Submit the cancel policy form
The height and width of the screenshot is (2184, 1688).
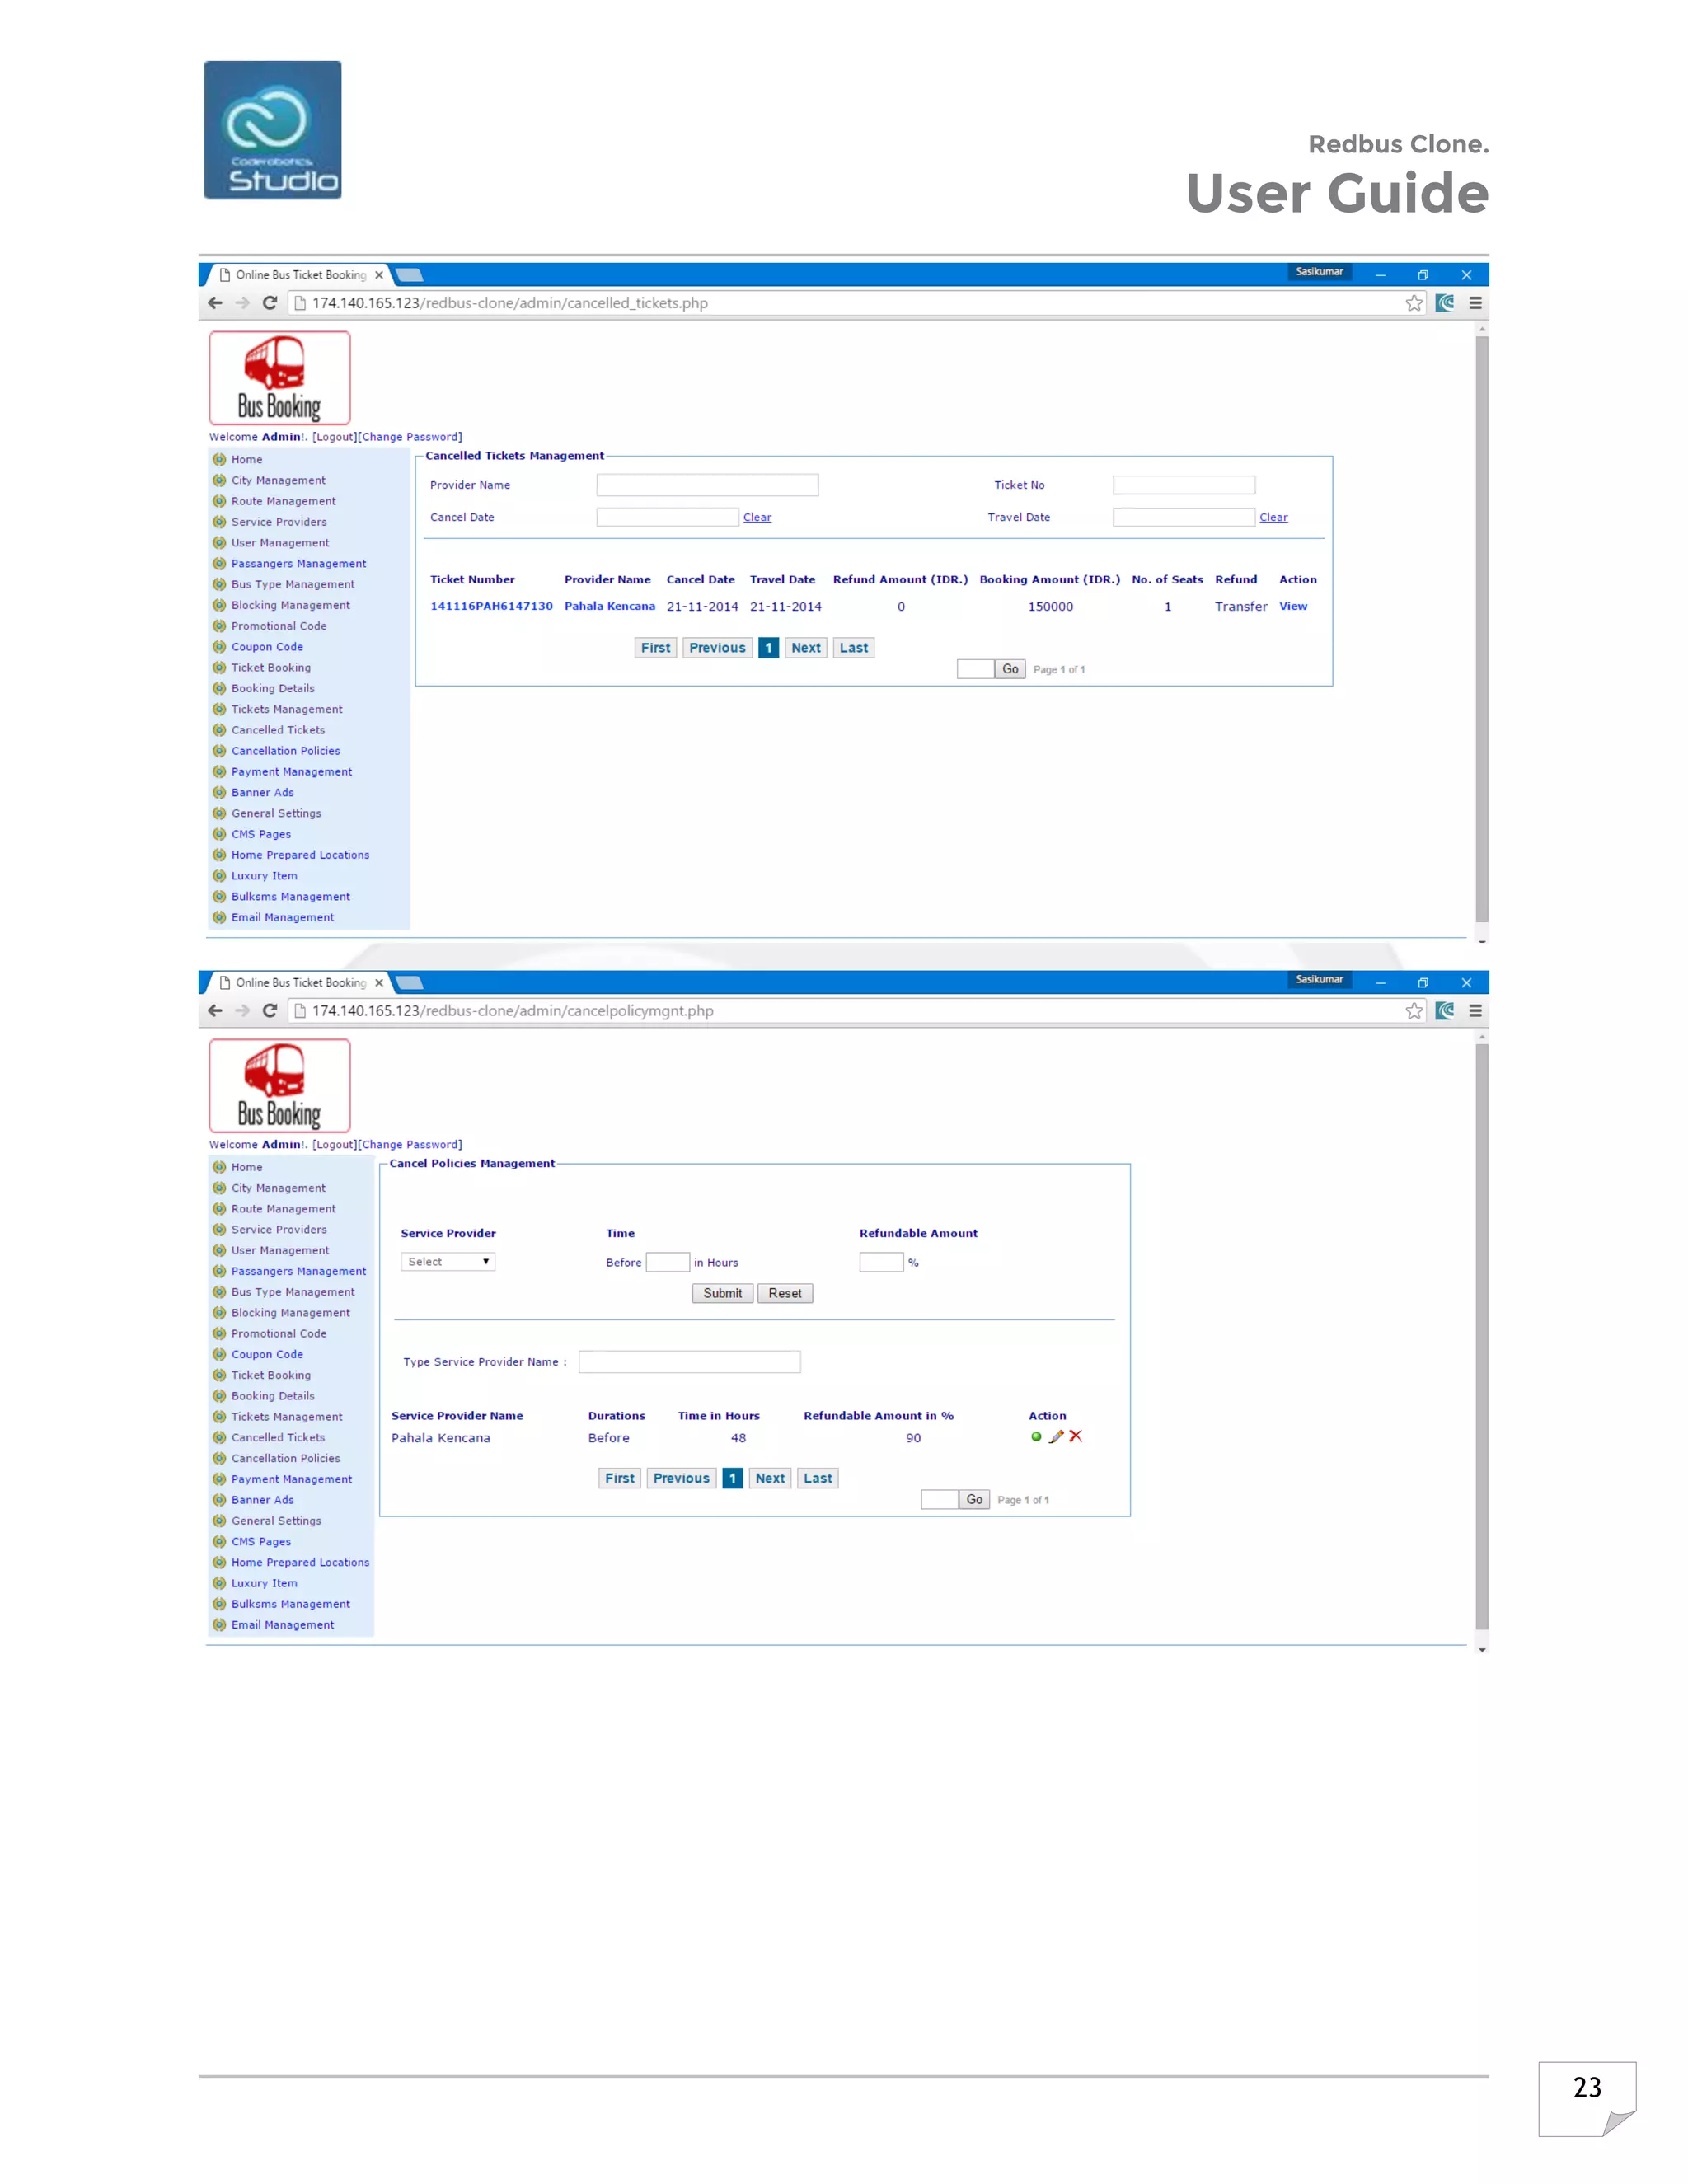click(x=722, y=1294)
